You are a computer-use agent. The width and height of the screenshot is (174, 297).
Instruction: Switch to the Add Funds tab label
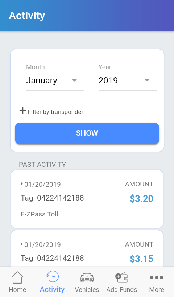point(122,290)
